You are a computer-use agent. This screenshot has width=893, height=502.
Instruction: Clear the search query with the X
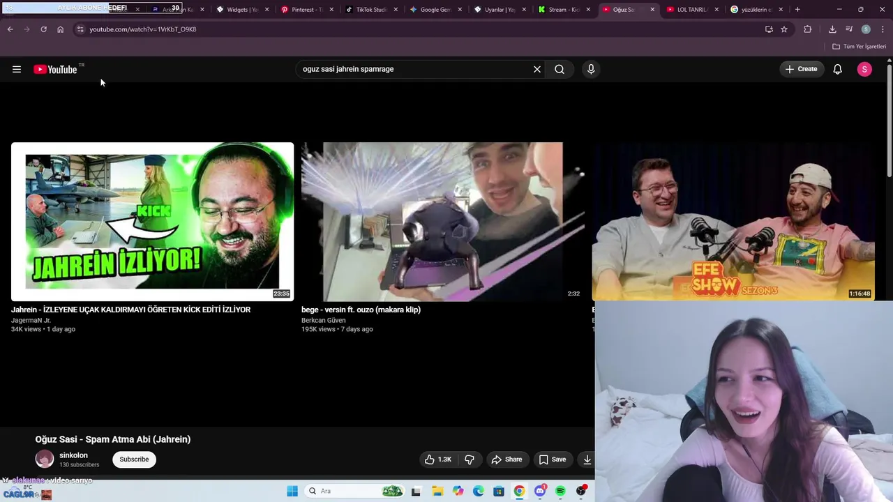click(x=537, y=69)
